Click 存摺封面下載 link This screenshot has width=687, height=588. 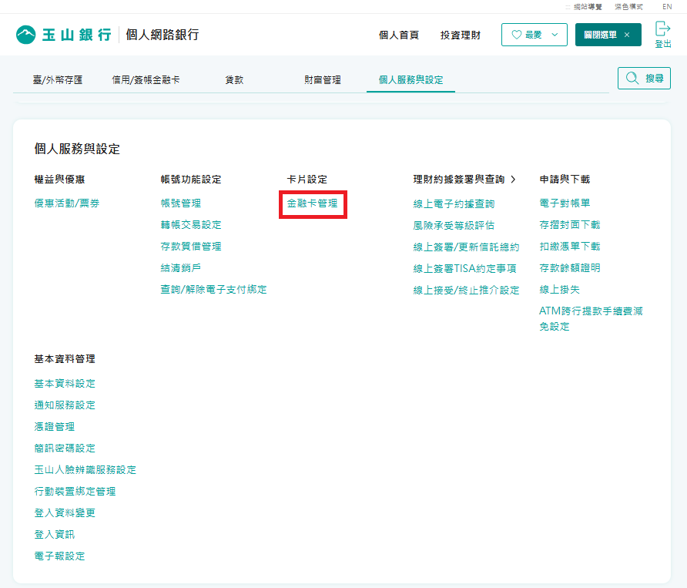pyautogui.click(x=570, y=225)
